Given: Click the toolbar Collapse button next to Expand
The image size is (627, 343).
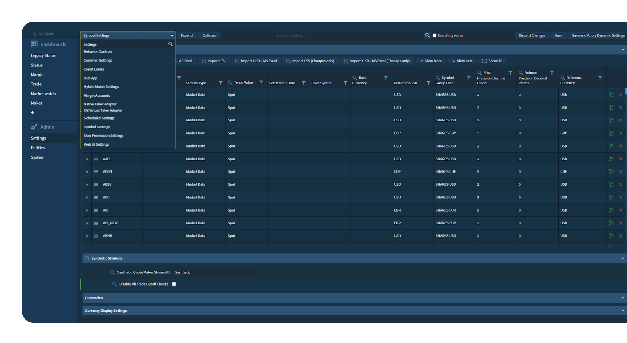Looking at the screenshot, I should (x=209, y=35).
